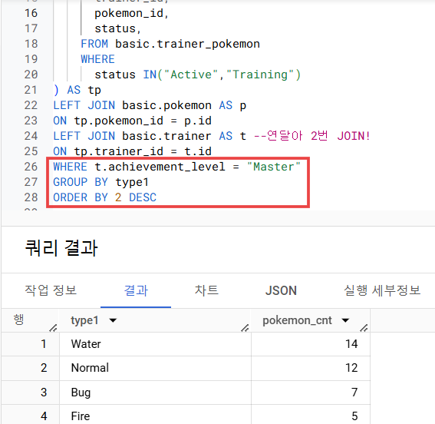The width and height of the screenshot is (435, 424).
Task: Click tp.trainer_id = t.id condition
Action: tap(143, 151)
